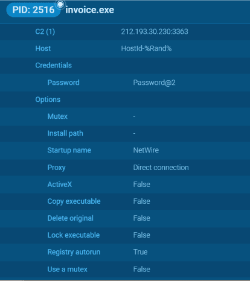Select the invoice.exe process name
The height and width of the screenshot is (281, 250).
[90, 10]
